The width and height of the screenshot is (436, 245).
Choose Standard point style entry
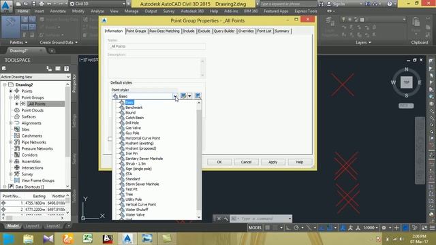[132, 179]
